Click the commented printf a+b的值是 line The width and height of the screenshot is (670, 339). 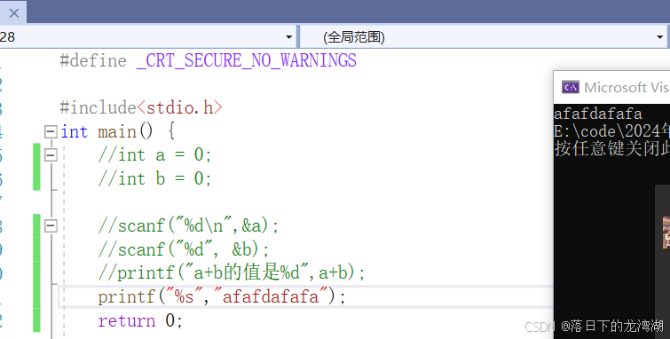(x=232, y=272)
